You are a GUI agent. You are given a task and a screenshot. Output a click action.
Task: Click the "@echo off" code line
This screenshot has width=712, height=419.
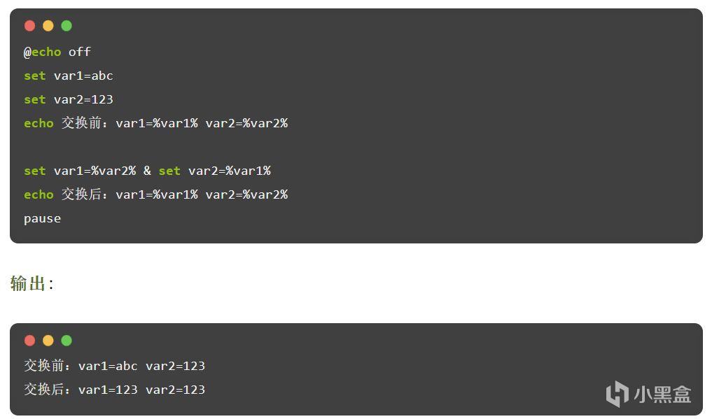[x=57, y=52]
